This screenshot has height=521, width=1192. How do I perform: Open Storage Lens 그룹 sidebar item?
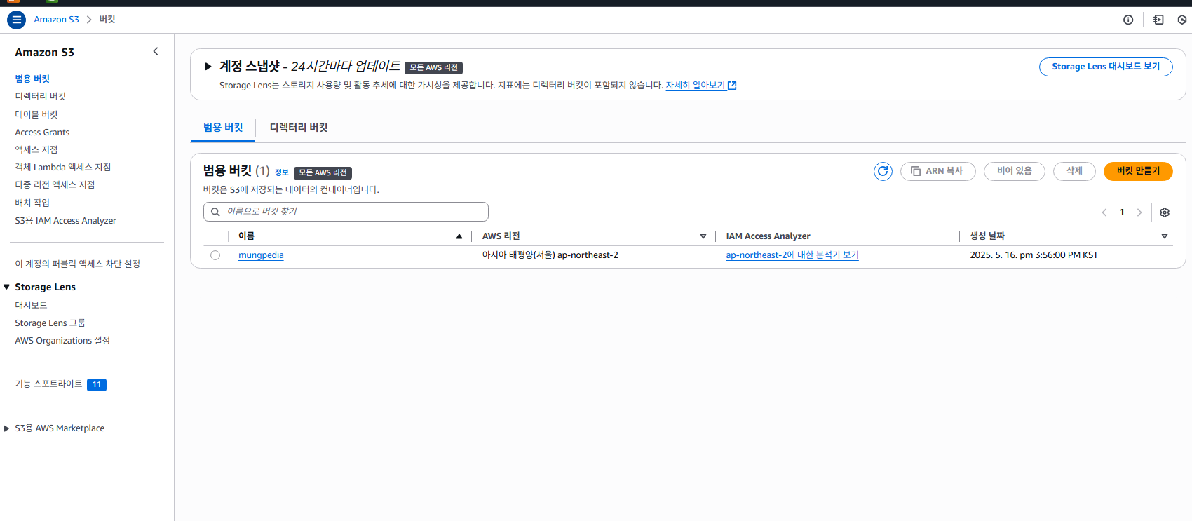point(50,323)
